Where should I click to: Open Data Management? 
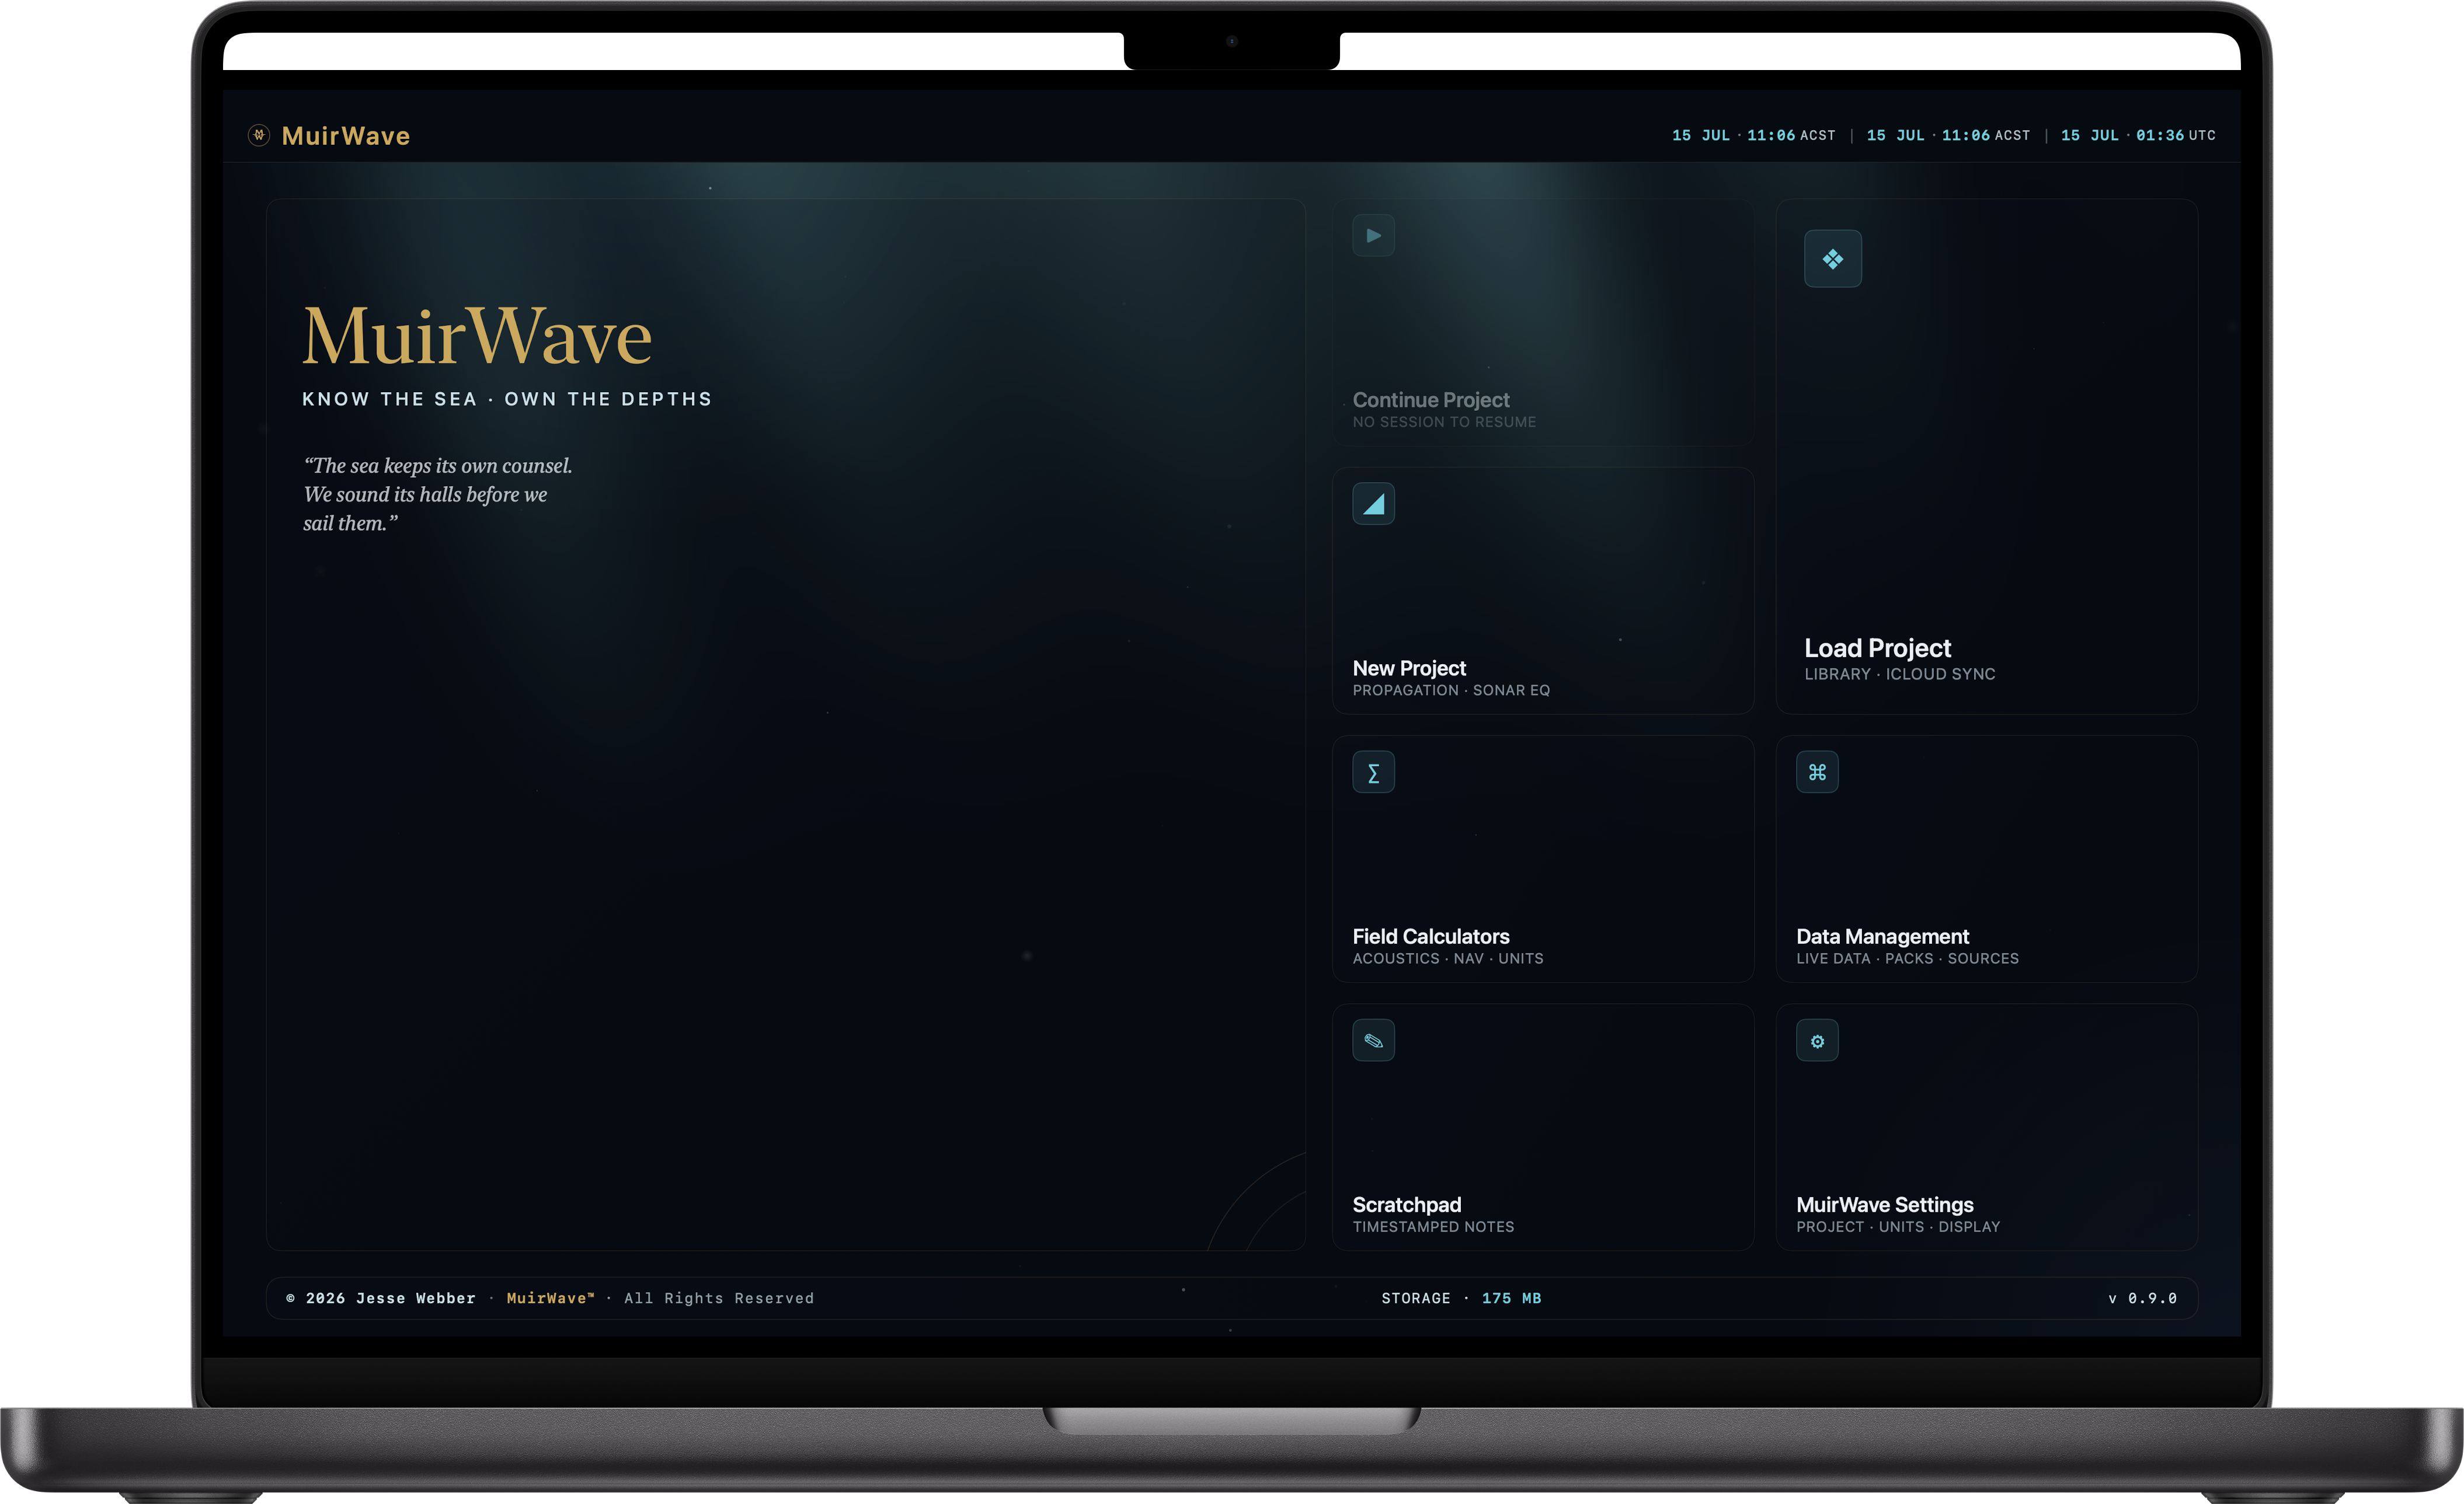(x=1986, y=859)
